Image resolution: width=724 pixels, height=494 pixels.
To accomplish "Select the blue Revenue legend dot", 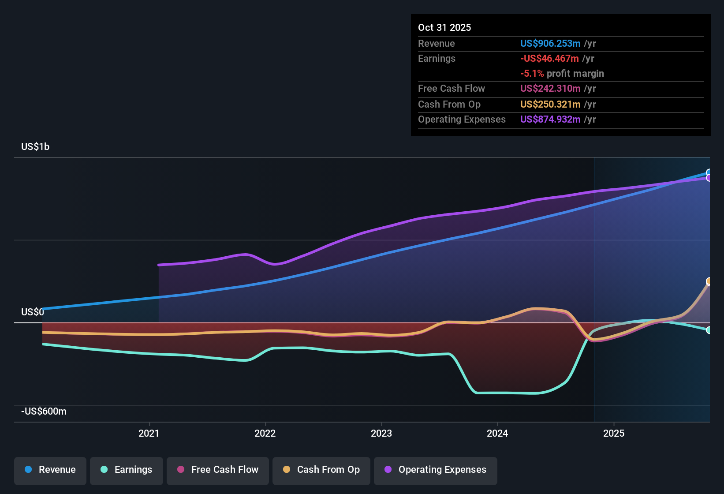I will 28,470.
